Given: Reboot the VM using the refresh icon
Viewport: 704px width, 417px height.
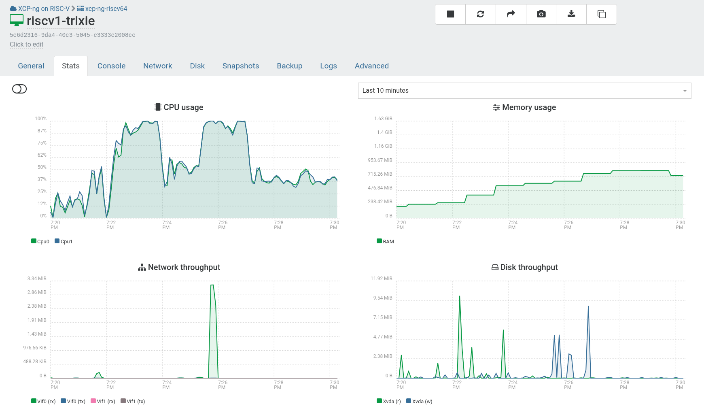Looking at the screenshot, I should tap(481, 14).
